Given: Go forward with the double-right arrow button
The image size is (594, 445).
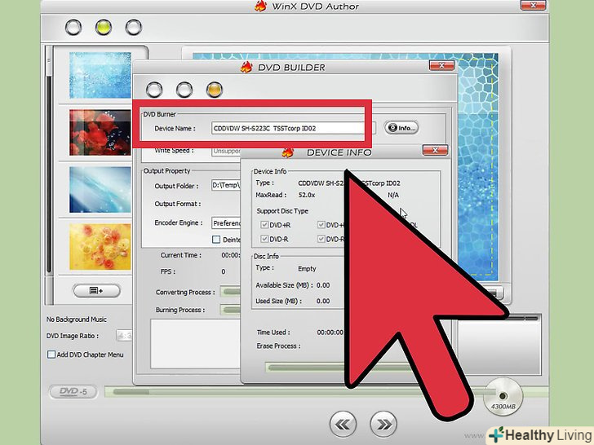Looking at the screenshot, I should coord(383,424).
